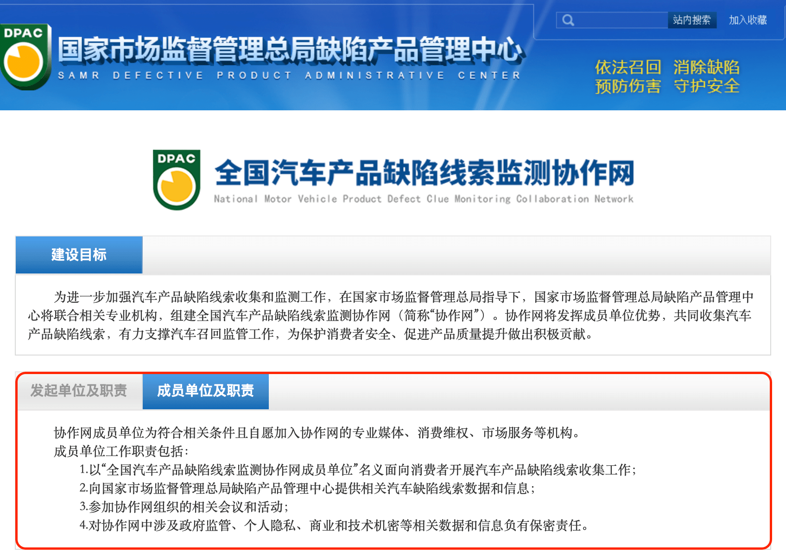The height and width of the screenshot is (559, 786).
Task: Select the 成员单位及职责 tab
Action: point(205,391)
